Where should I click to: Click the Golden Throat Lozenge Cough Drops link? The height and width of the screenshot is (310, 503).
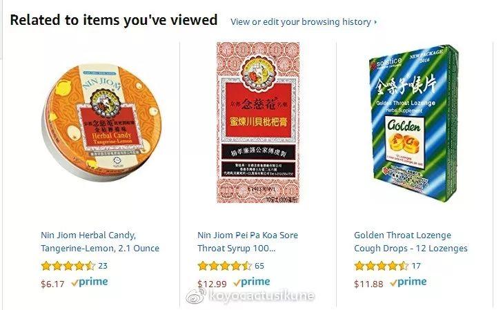(411, 242)
